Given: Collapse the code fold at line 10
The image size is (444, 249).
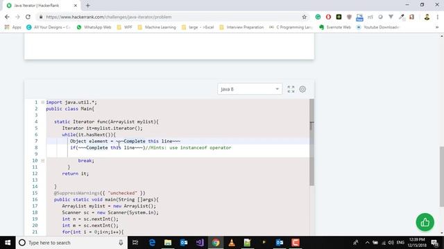Looking at the screenshot, I should 43,160.
